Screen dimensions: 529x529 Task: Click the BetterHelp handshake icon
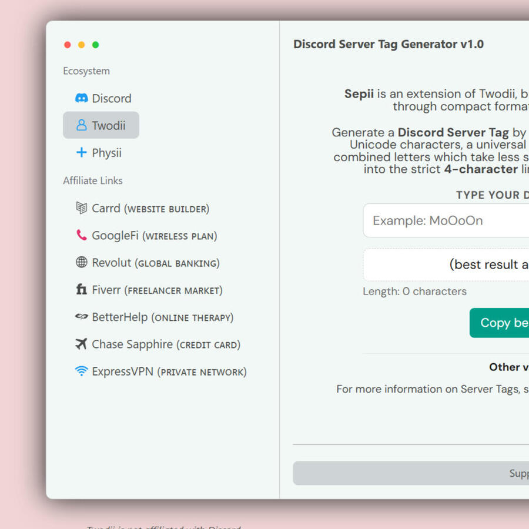coord(82,317)
